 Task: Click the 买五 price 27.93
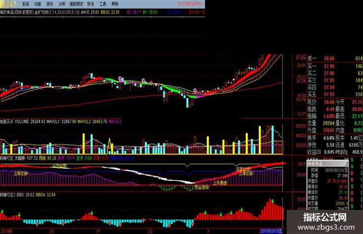[x=329, y=94]
